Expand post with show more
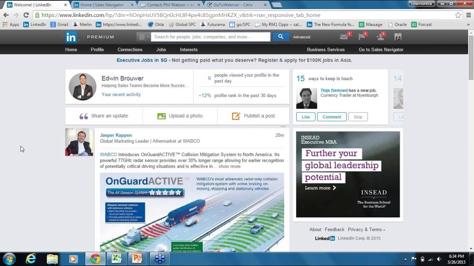The width and height of the screenshot is (474, 266). click(x=230, y=167)
